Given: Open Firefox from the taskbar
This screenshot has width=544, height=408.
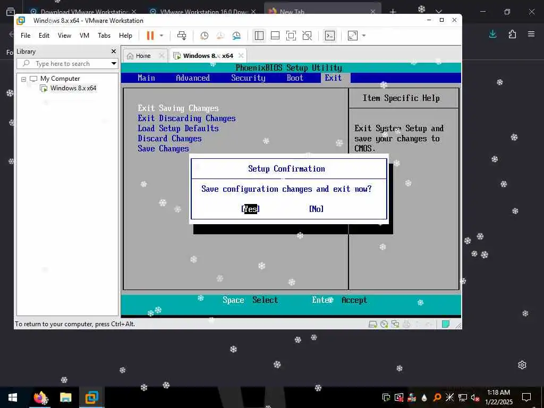Looking at the screenshot, I should pyautogui.click(x=39, y=397).
